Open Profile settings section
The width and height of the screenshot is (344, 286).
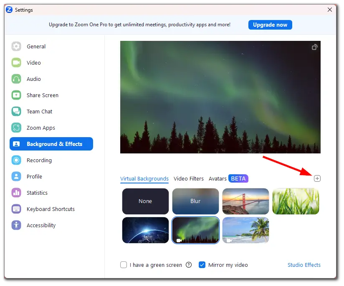click(x=51, y=176)
